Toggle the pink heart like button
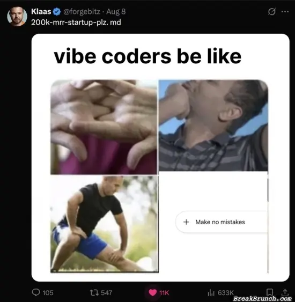 click(153, 293)
